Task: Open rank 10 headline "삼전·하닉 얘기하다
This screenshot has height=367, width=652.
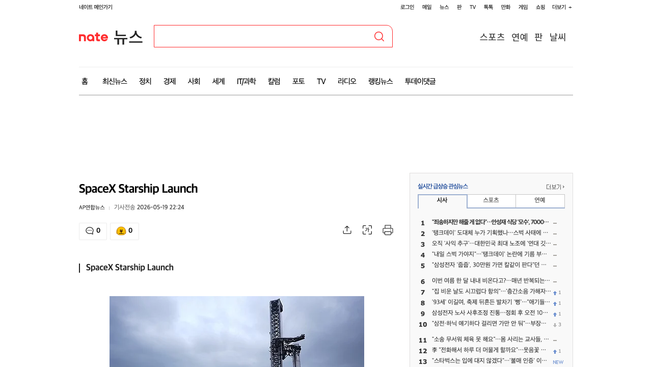Action: pyautogui.click(x=489, y=324)
